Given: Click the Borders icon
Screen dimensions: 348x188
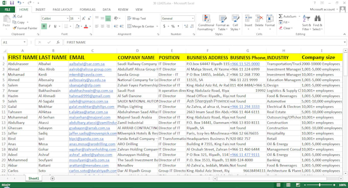Looking at the screenshot, I should click(x=66, y=27).
